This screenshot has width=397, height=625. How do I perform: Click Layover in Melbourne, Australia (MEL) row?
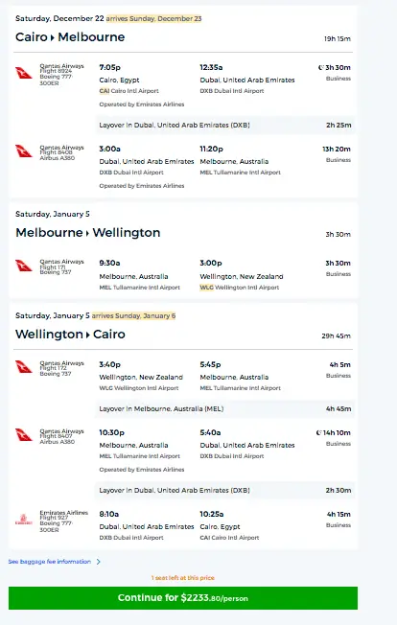(225, 408)
